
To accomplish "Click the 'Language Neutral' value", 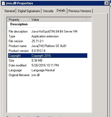I will coord(43,70).
